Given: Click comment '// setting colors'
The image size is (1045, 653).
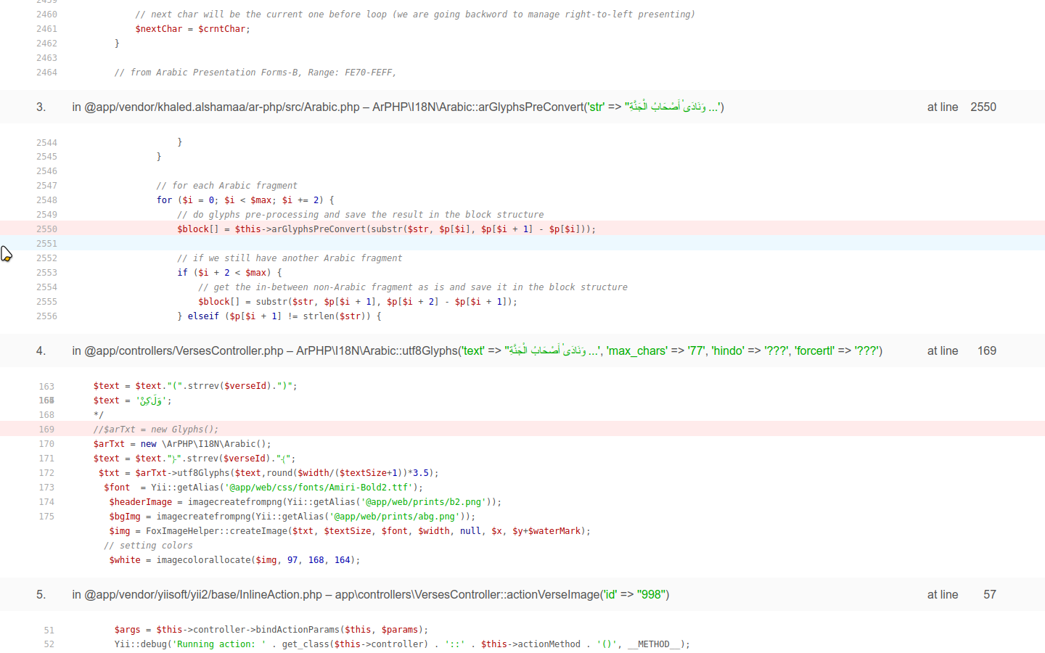Looking at the screenshot, I should point(148,546).
